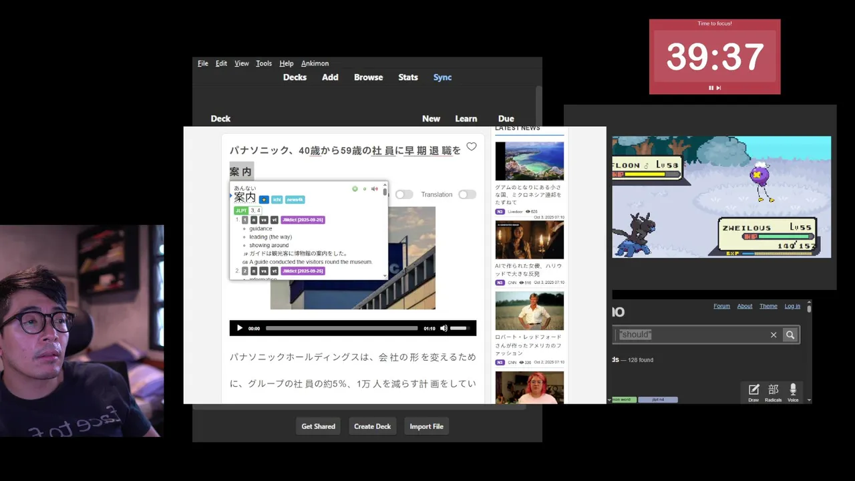Open the Guam island news thumbnail
Viewport: 855px width, 481px height.
529,161
